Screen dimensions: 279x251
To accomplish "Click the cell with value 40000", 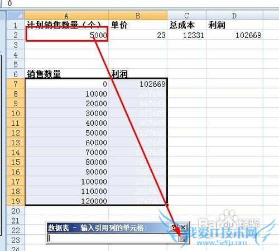I will pyautogui.click(x=66, y=123).
